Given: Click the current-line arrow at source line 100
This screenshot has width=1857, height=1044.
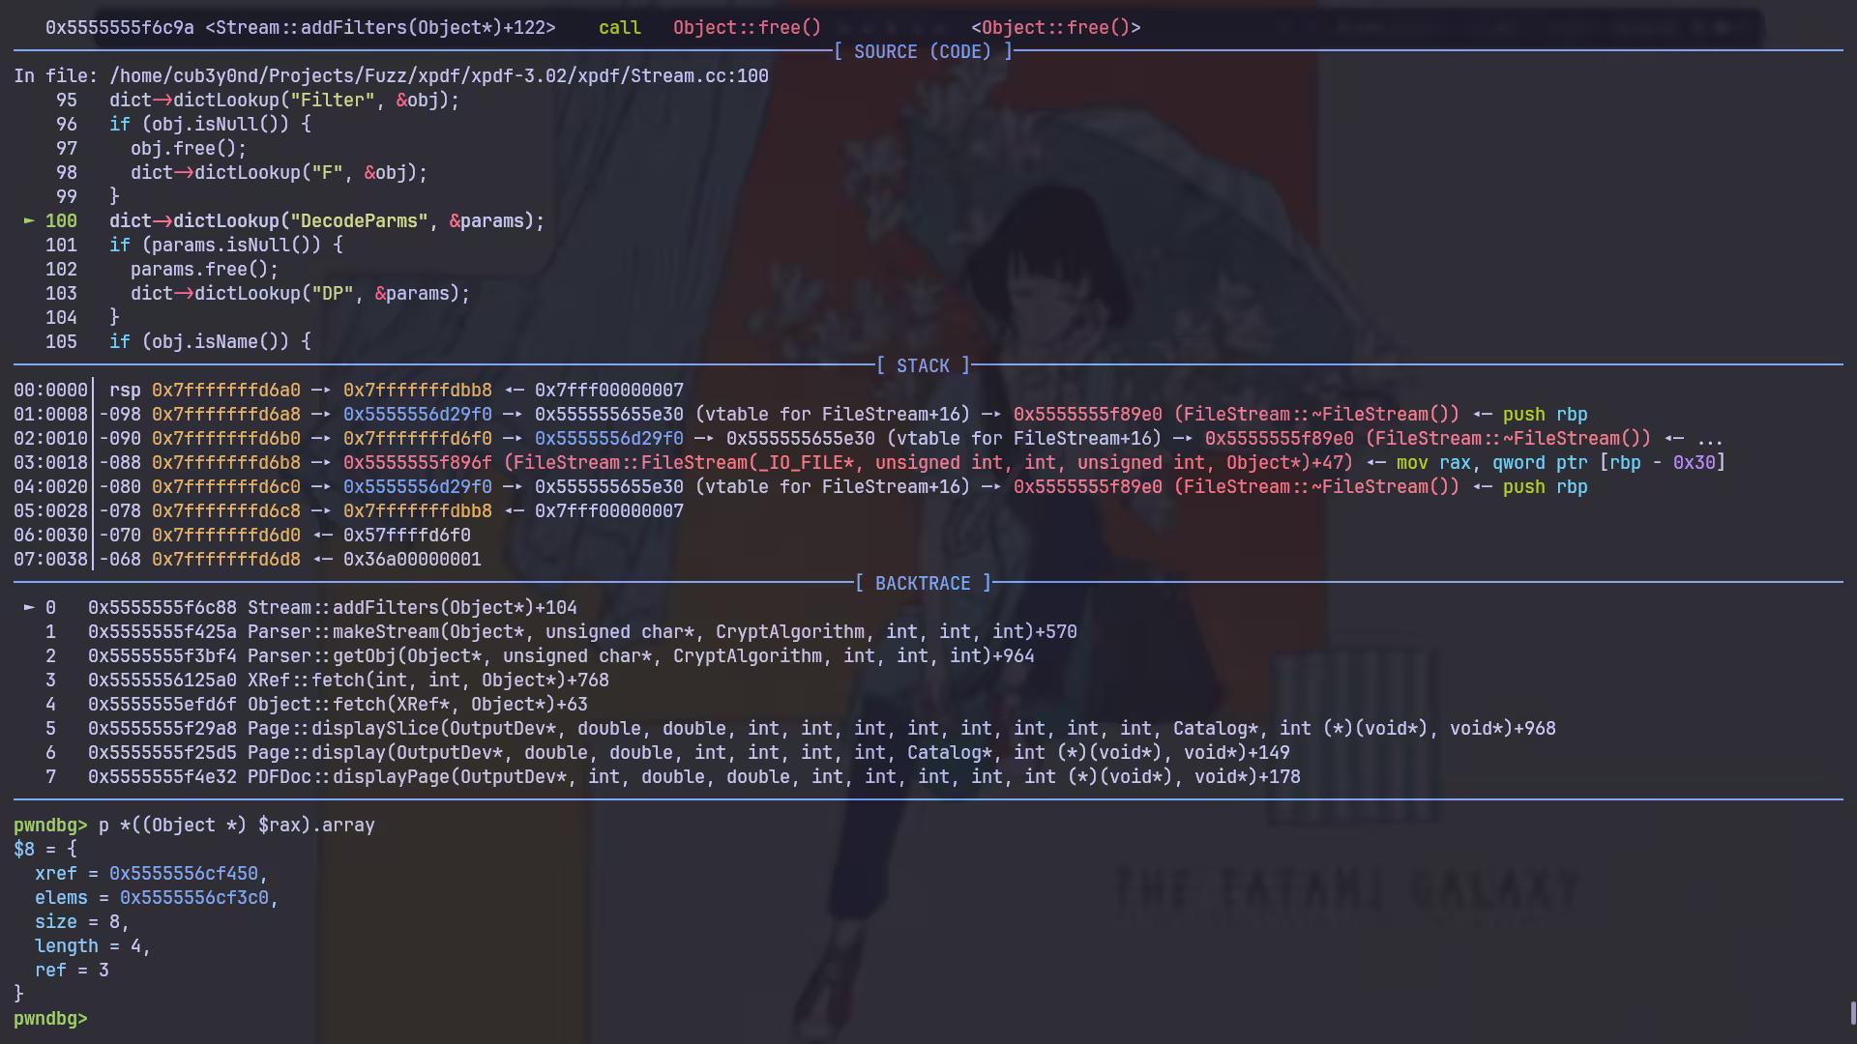Looking at the screenshot, I should [x=28, y=221].
